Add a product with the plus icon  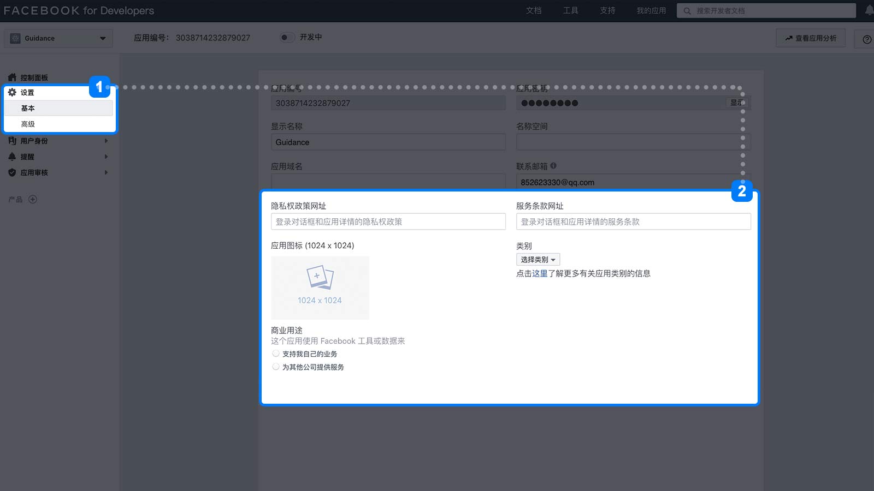pyautogui.click(x=33, y=199)
